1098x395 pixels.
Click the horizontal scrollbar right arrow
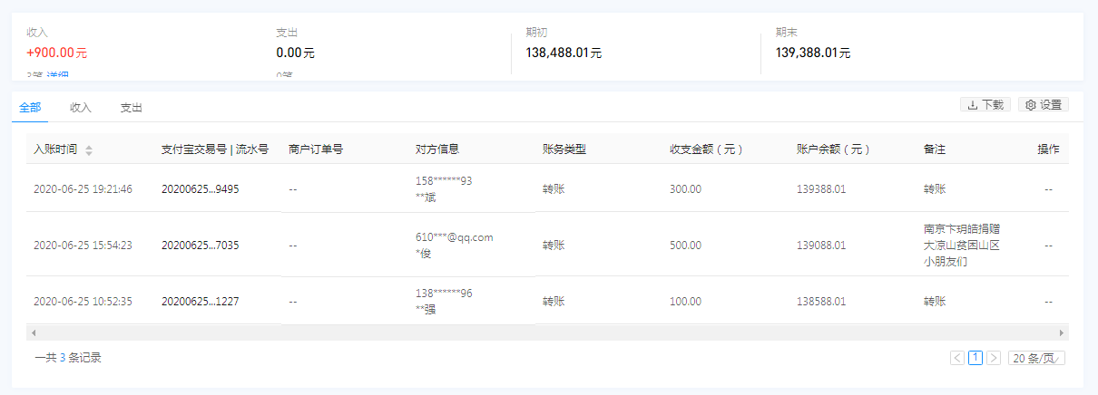1062,332
